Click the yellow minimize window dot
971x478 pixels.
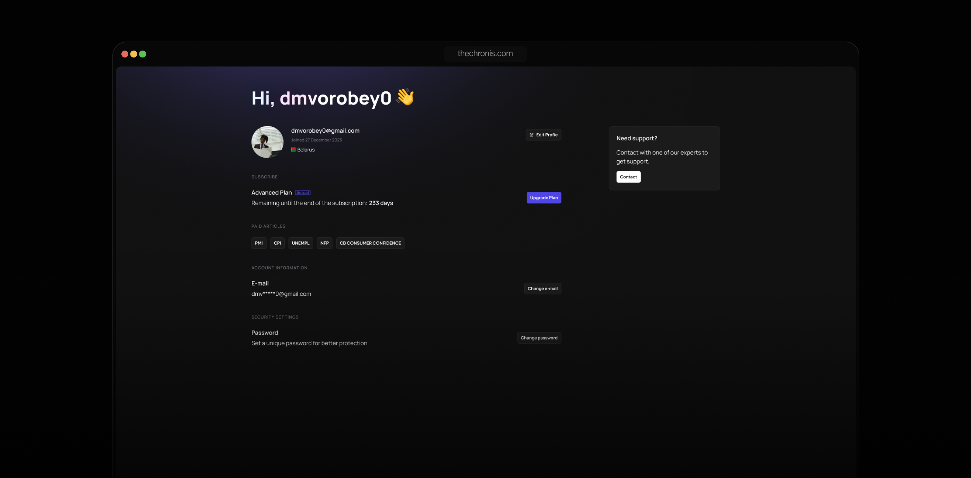point(134,54)
